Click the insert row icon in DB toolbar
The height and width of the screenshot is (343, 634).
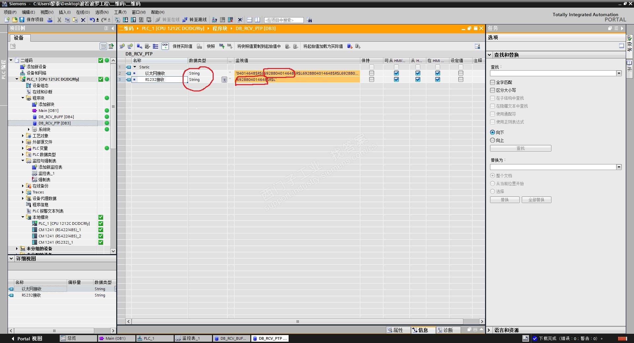pyautogui.click(x=122, y=46)
